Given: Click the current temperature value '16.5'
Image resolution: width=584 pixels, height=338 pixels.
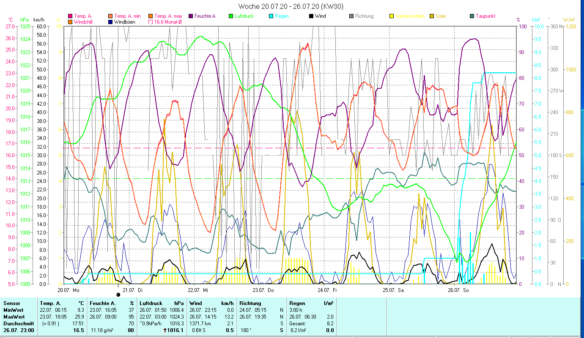Looking at the screenshot, I should click(79, 330).
